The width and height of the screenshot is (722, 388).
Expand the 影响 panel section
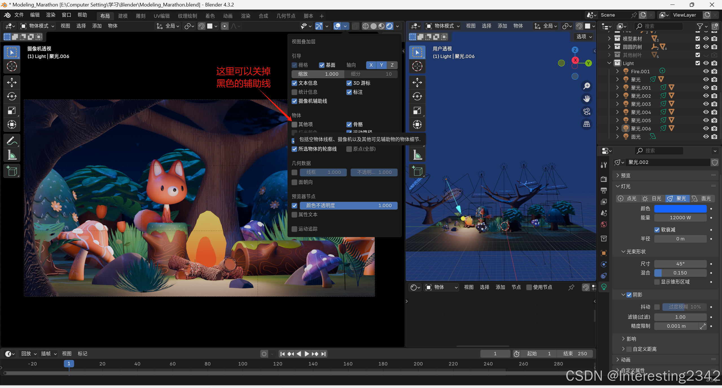coord(631,339)
